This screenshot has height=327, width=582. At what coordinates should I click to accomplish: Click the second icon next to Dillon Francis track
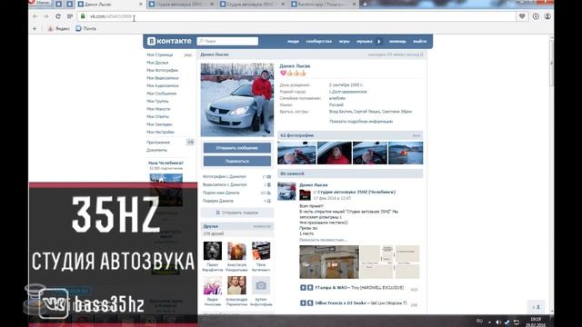pyautogui.click(x=310, y=303)
